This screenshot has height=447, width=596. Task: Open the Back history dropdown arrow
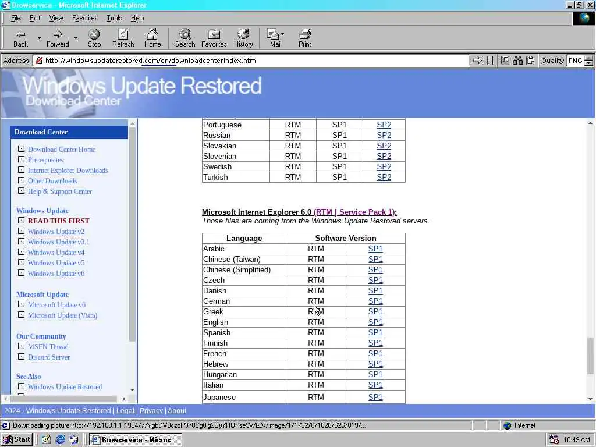point(39,38)
